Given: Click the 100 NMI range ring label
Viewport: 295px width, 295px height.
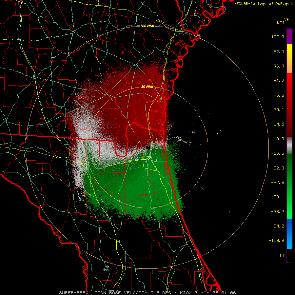Looking at the screenshot, I should click(147, 26).
